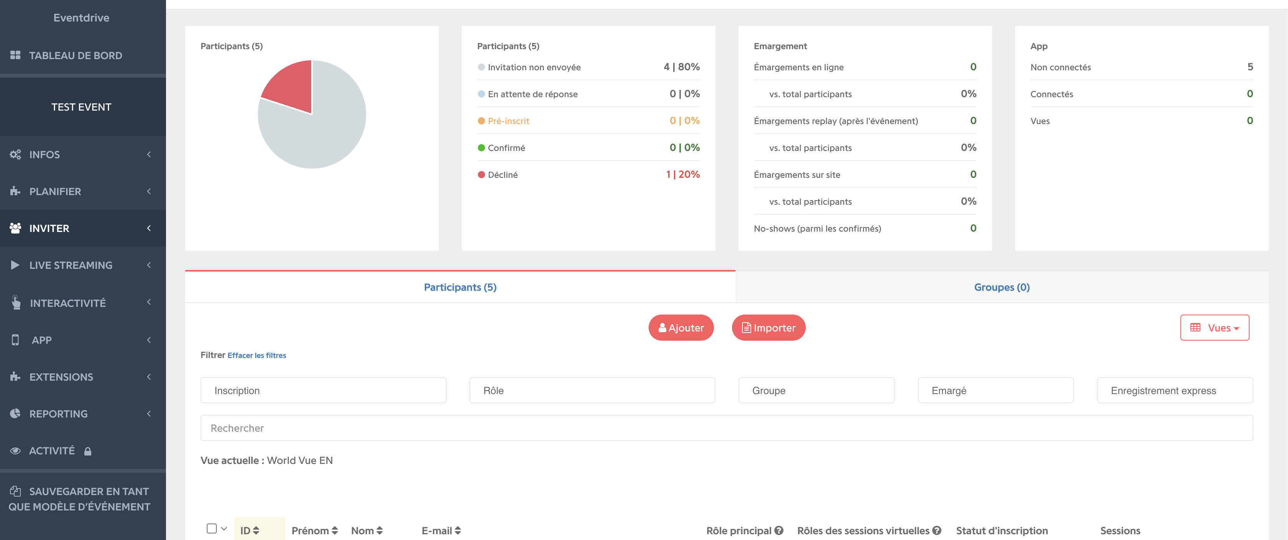Open the Enregistrement express filter dropdown
Image resolution: width=1288 pixels, height=540 pixels.
tap(1175, 390)
